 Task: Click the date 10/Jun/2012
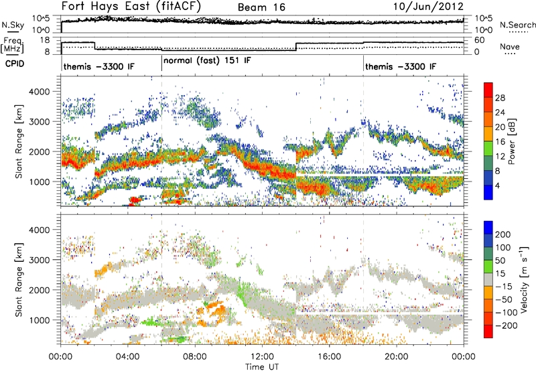[428, 7]
